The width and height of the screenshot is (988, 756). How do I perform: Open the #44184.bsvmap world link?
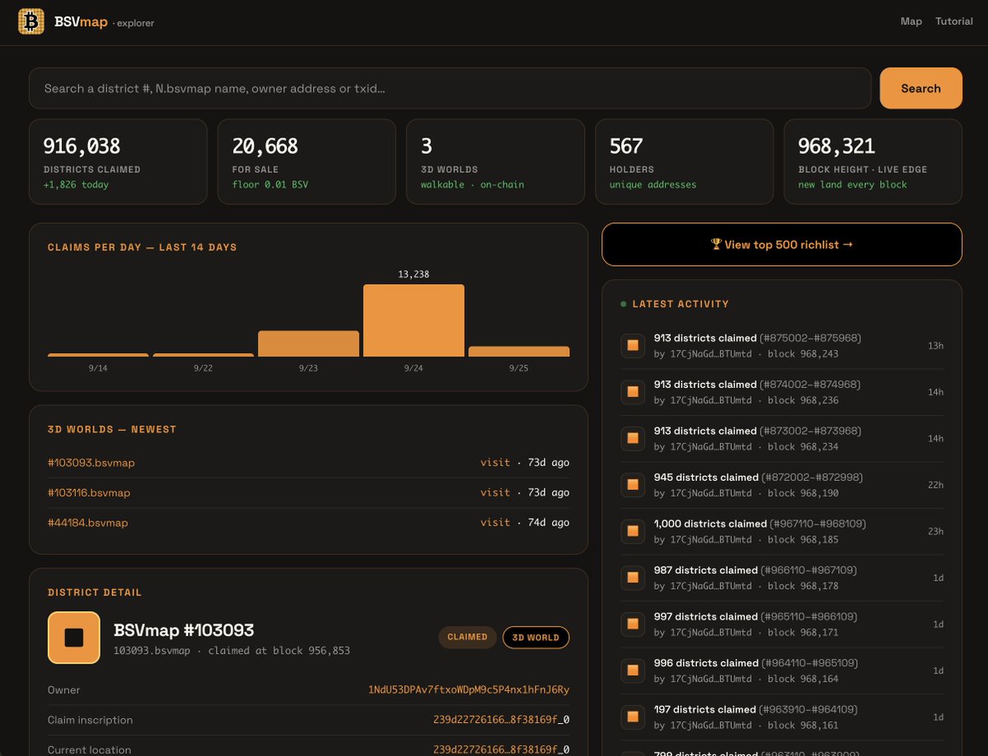tap(87, 522)
